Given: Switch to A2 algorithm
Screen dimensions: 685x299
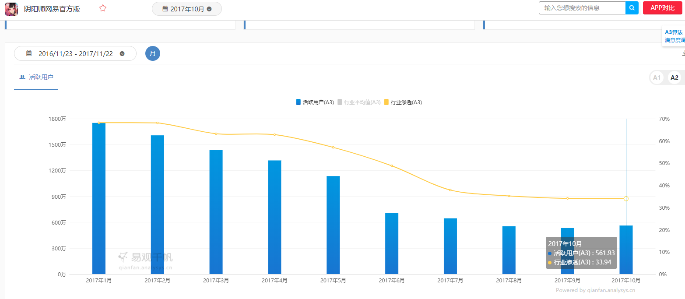Looking at the screenshot, I should tap(674, 77).
